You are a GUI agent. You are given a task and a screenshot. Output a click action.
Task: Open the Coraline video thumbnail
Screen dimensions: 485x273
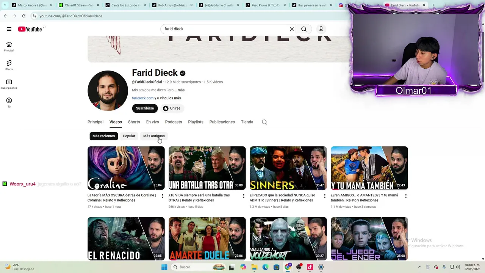tap(126, 168)
